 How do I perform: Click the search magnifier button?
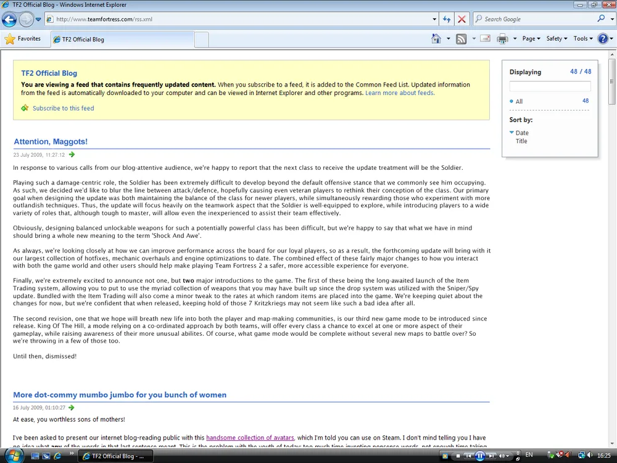click(x=601, y=19)
